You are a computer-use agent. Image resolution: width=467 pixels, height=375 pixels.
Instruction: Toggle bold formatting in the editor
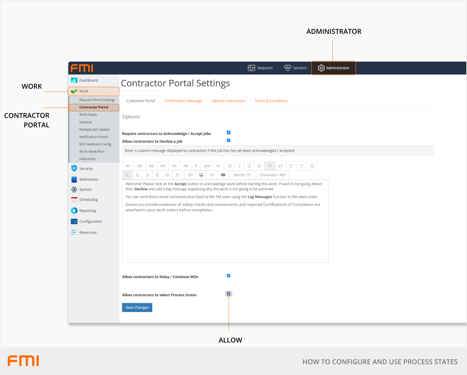pos(230,166)
